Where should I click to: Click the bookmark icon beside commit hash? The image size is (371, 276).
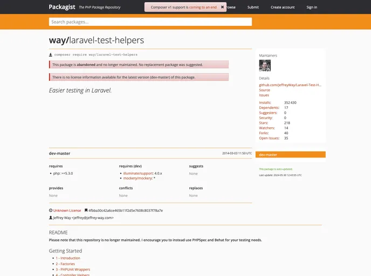[x=86, y=210]
